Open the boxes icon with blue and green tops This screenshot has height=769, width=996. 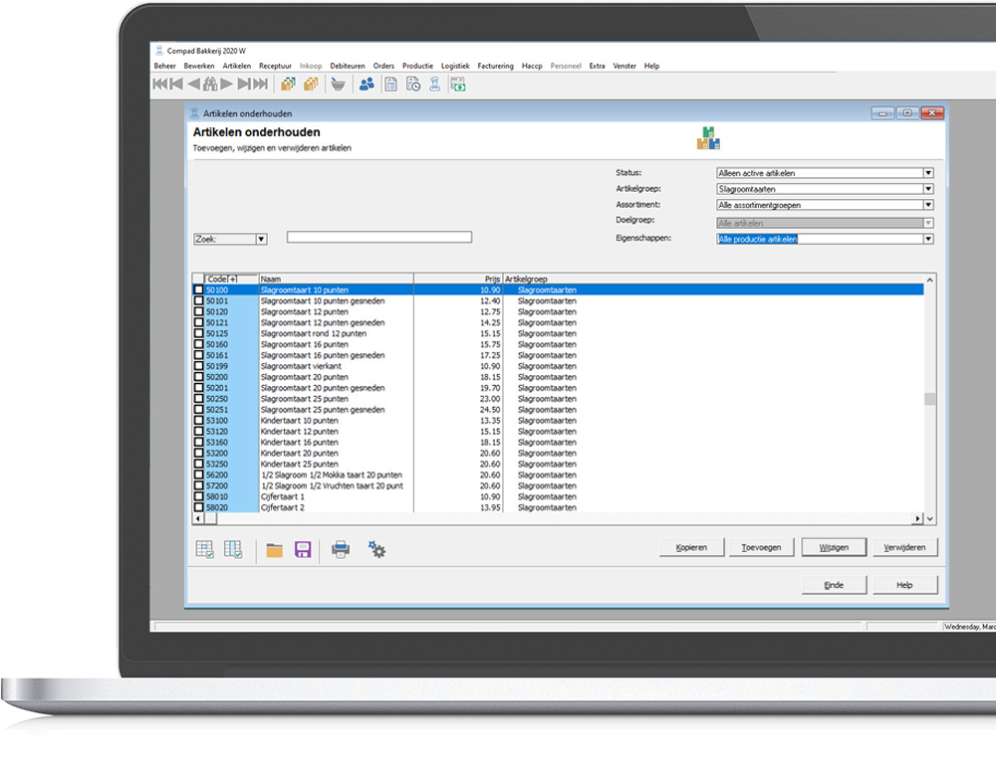[289, 84]
